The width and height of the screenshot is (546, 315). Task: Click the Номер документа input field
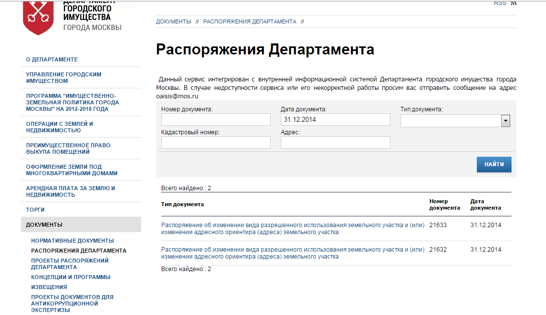tap(216, 120)
